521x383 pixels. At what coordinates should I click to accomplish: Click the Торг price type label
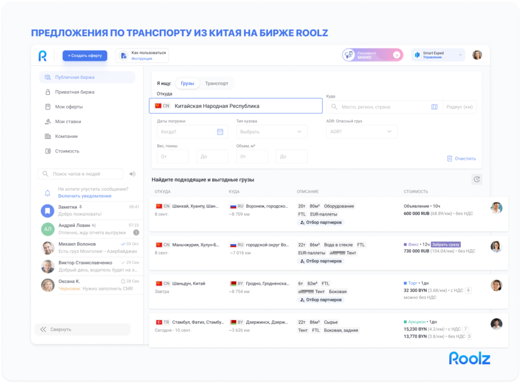(413, 283)
